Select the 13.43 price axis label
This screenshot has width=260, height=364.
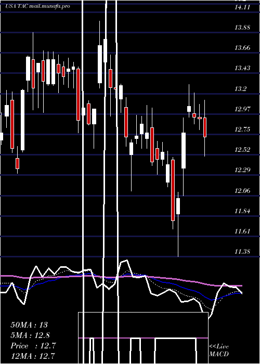pyautogui.click(x=242, y=68)
